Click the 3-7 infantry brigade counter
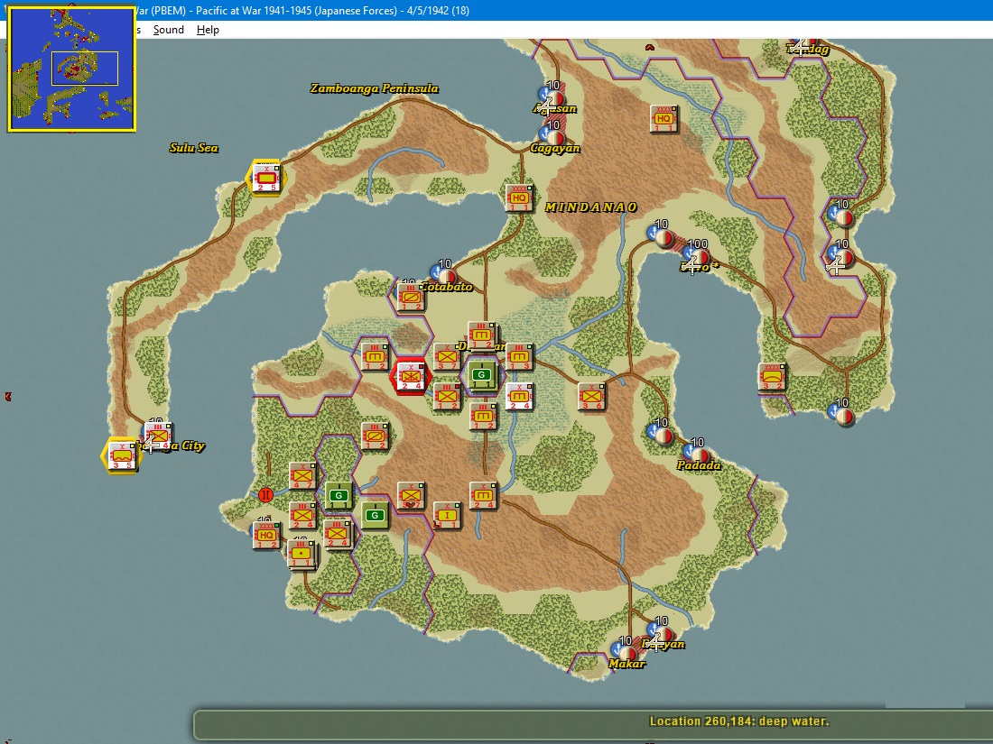This screenshot has height=744, width=993. pos(447,357)
